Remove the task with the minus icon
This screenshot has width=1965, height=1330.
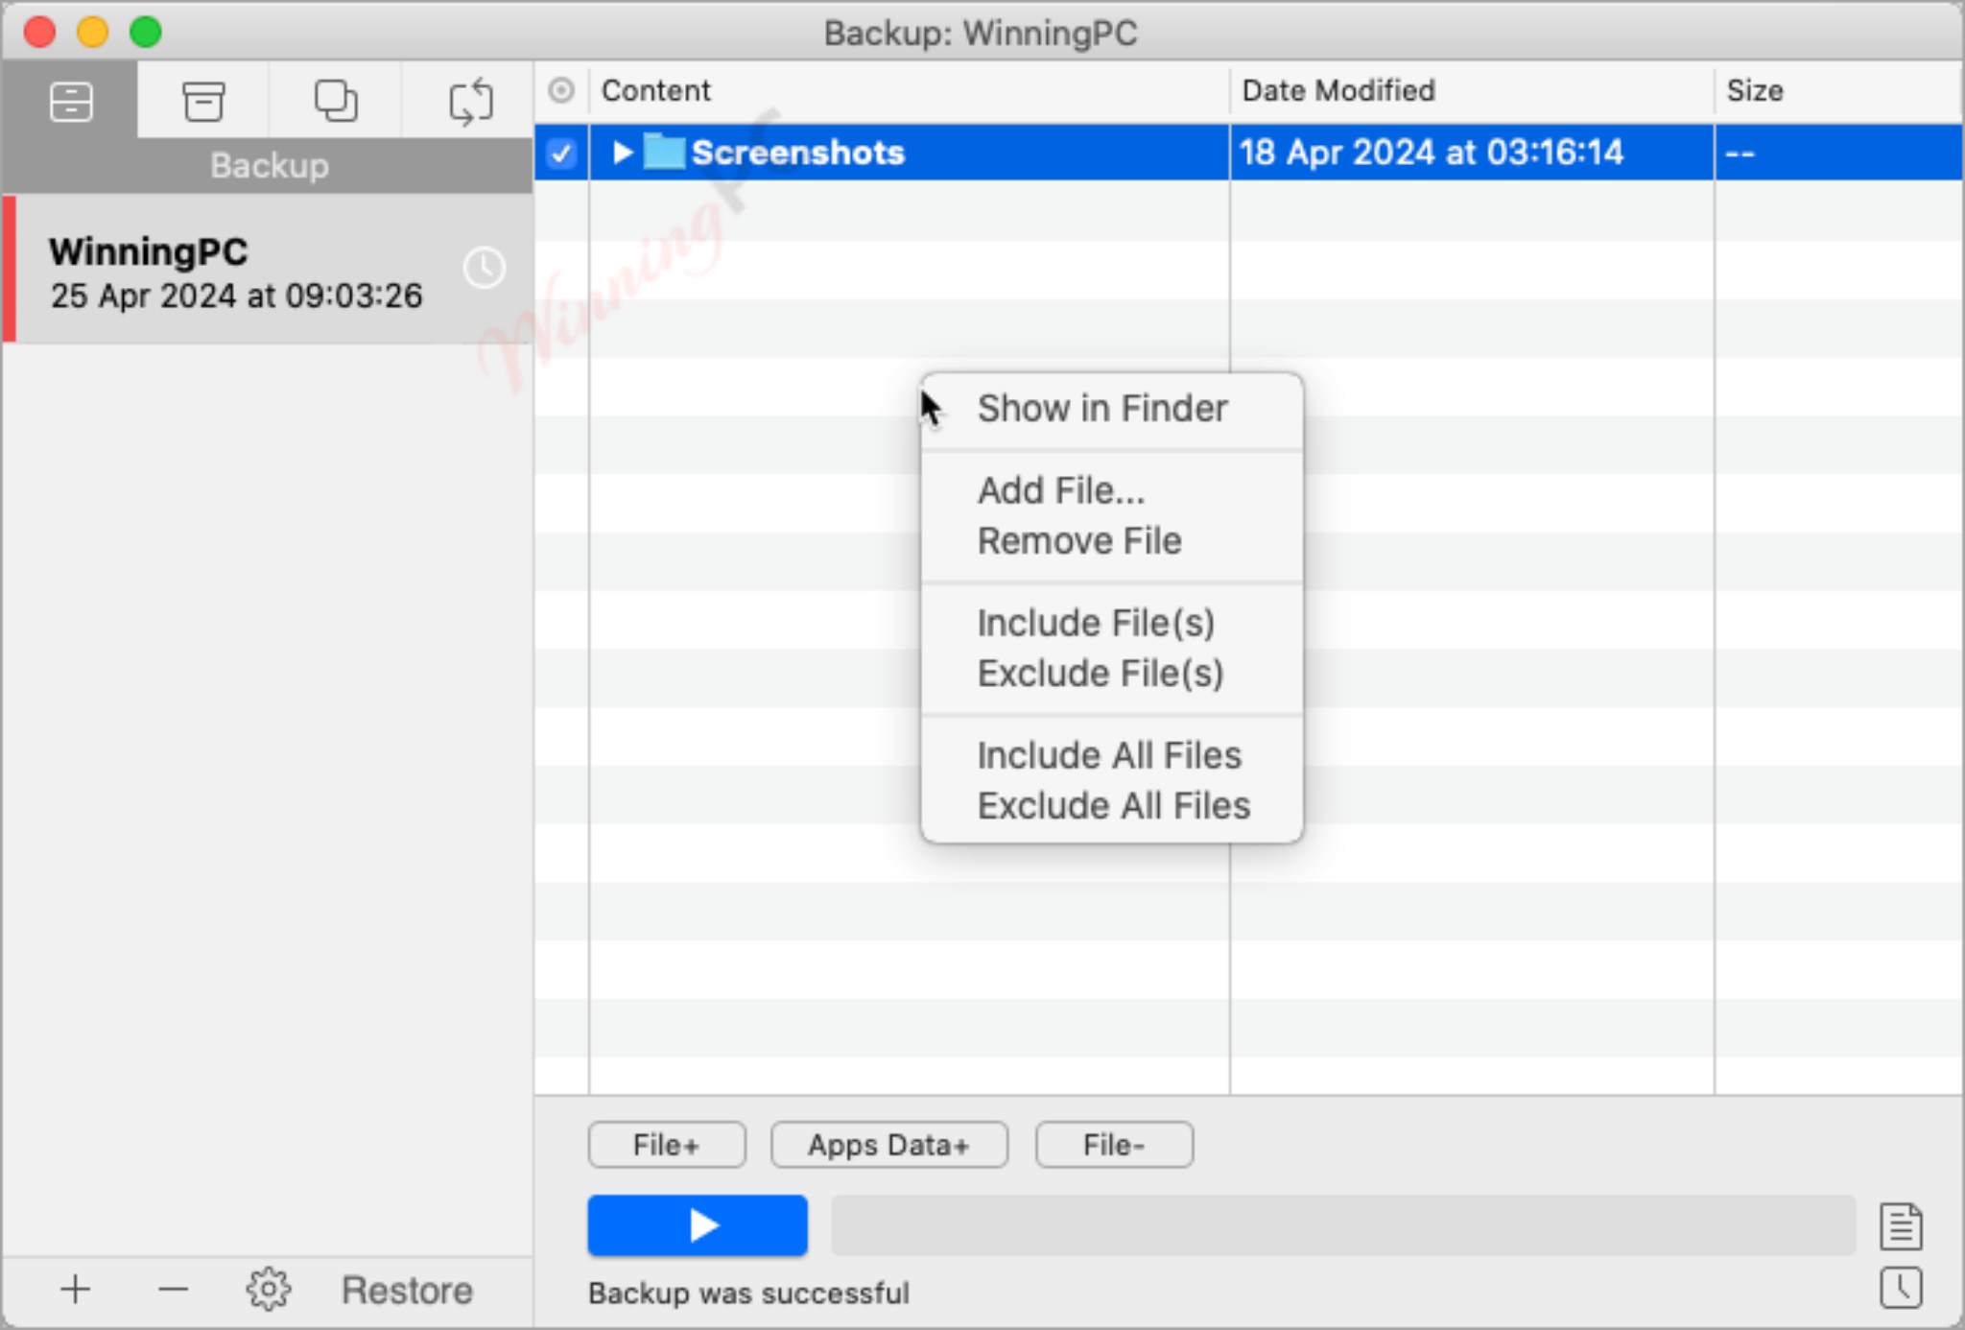pyautogui.click(x=173, y=1290)
